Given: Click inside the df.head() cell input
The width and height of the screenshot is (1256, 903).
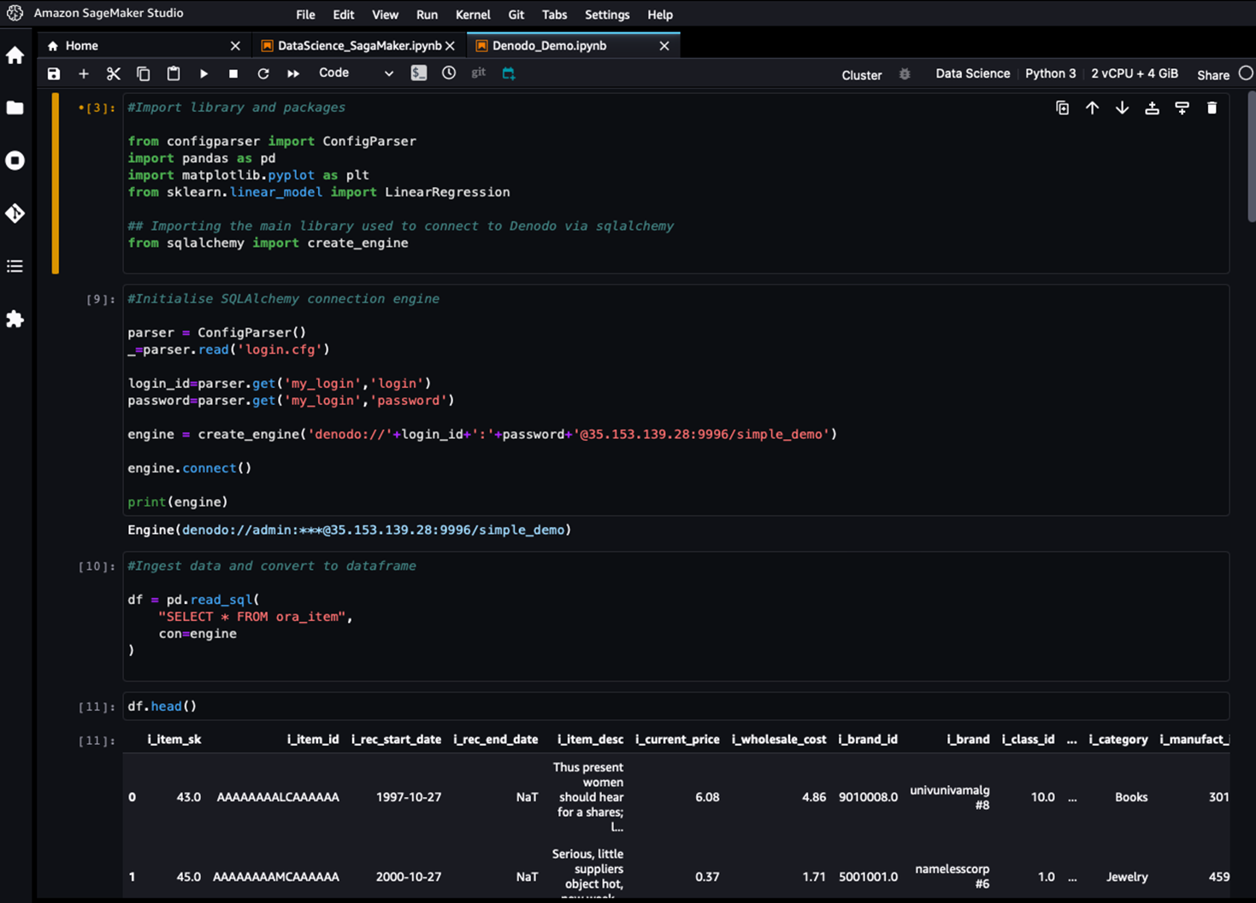Looking at the screenshot, I should pyautogui.click(x=599, y=707).
